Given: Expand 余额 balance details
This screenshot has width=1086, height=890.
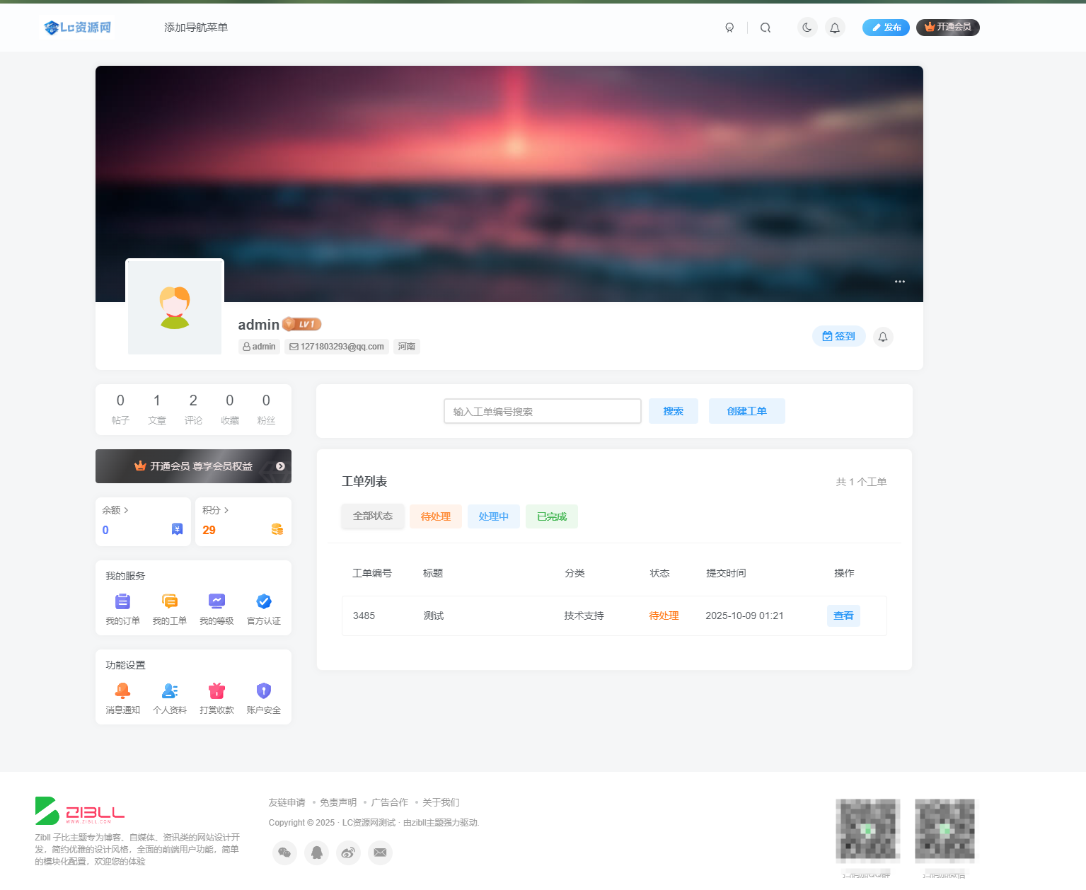Looking at the screenshot, I should coord(115,510).
